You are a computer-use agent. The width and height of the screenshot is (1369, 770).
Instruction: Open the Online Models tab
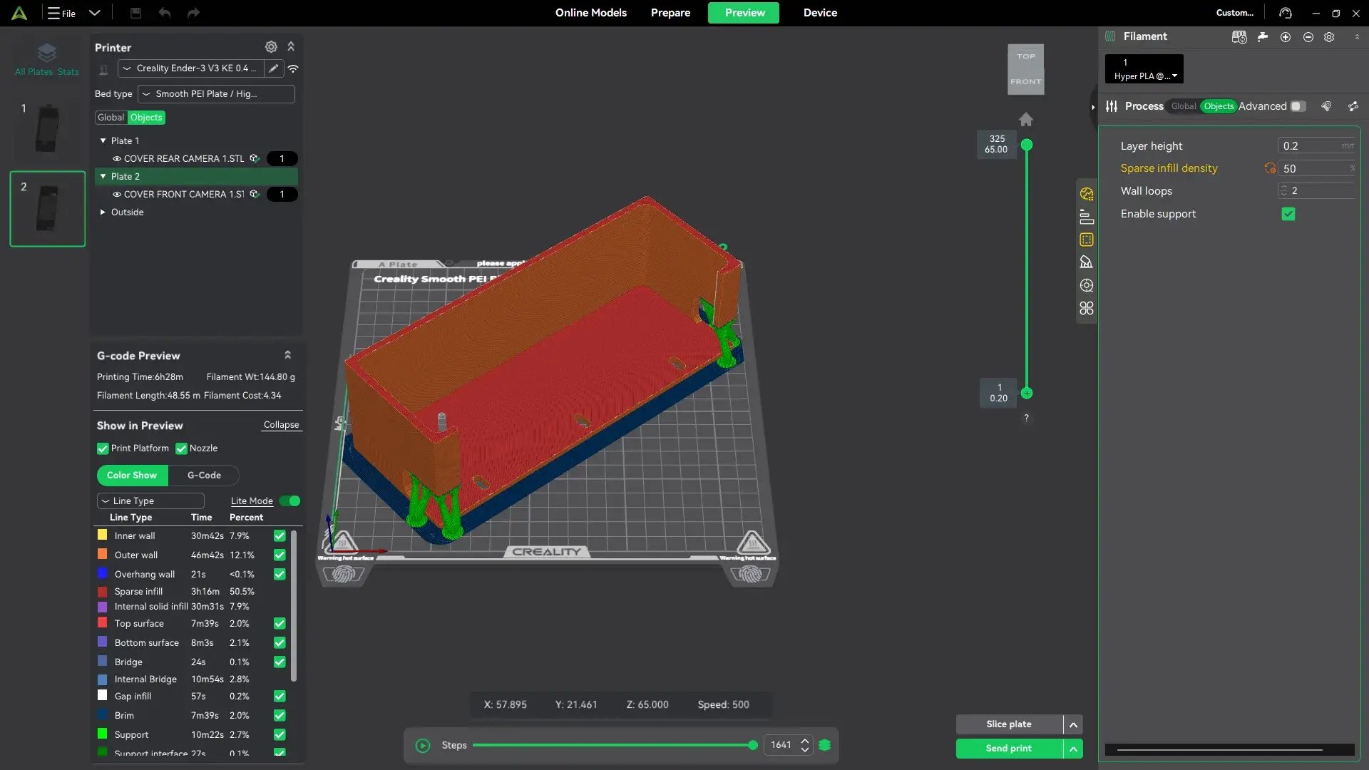pos(591,13)
